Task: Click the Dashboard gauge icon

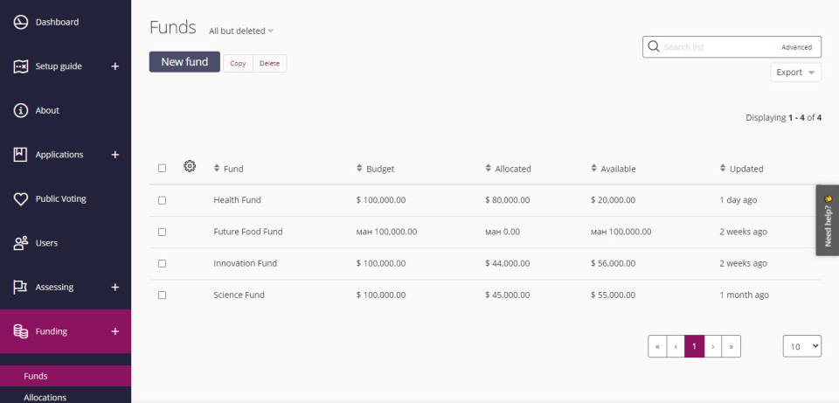Action: click(21, 22)
